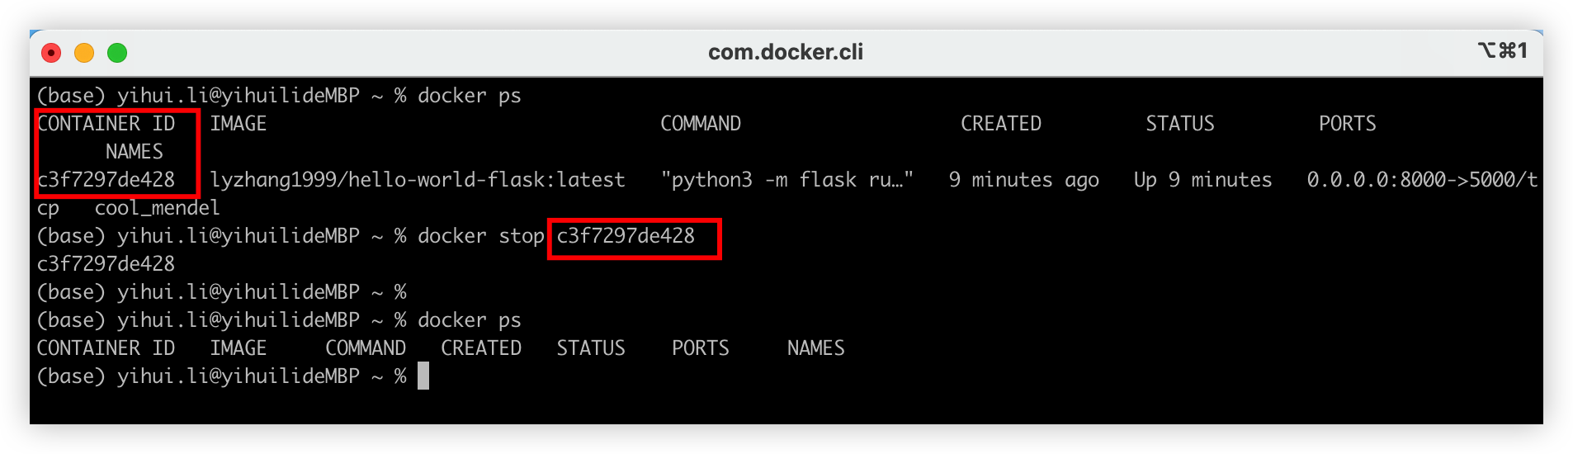Click the ⌥⌘1 shortcut indicator in title bar
Viewport: 1573px width, 454px height.
click(1502, 51)
